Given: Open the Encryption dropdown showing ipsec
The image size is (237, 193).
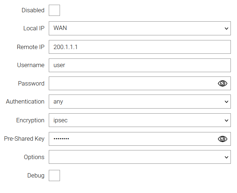Looking at the screenshot, I should click(139, 120).
